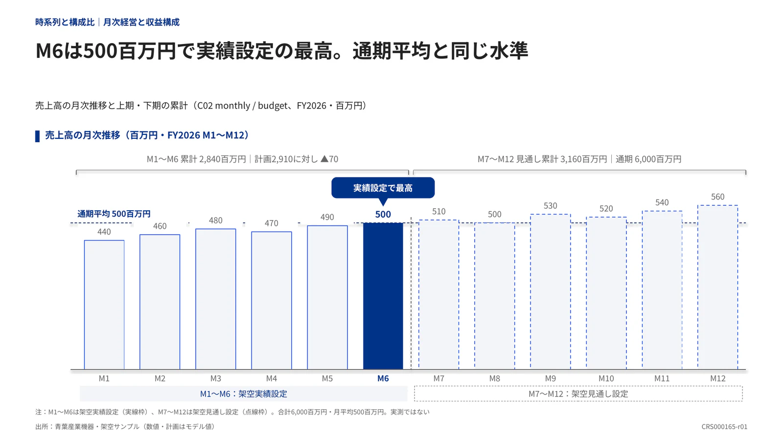Click the dashed M11 bar labeled 540

click(x=662, y=290)
